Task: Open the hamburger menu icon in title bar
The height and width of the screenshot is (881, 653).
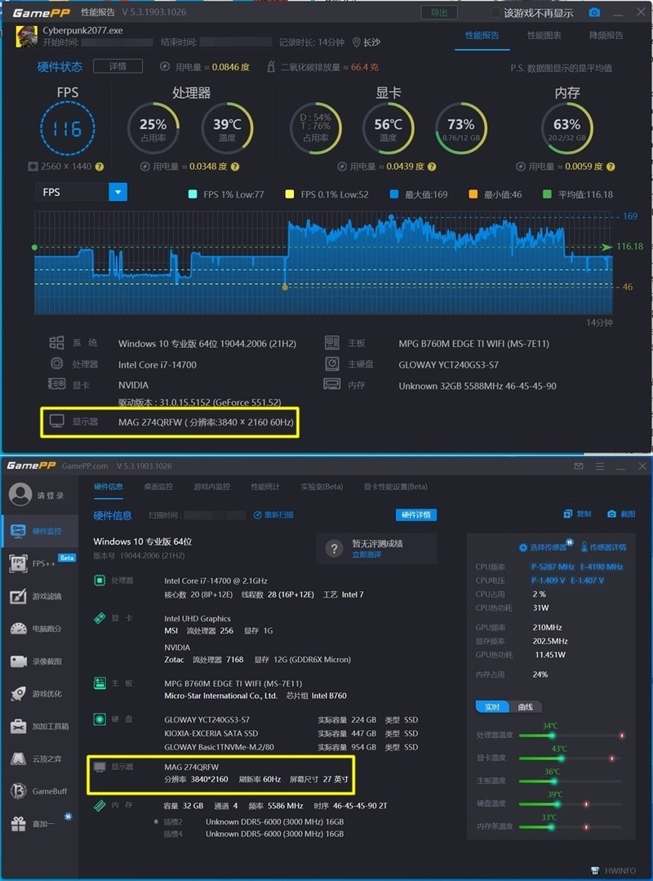Action: tap(600, 466)
